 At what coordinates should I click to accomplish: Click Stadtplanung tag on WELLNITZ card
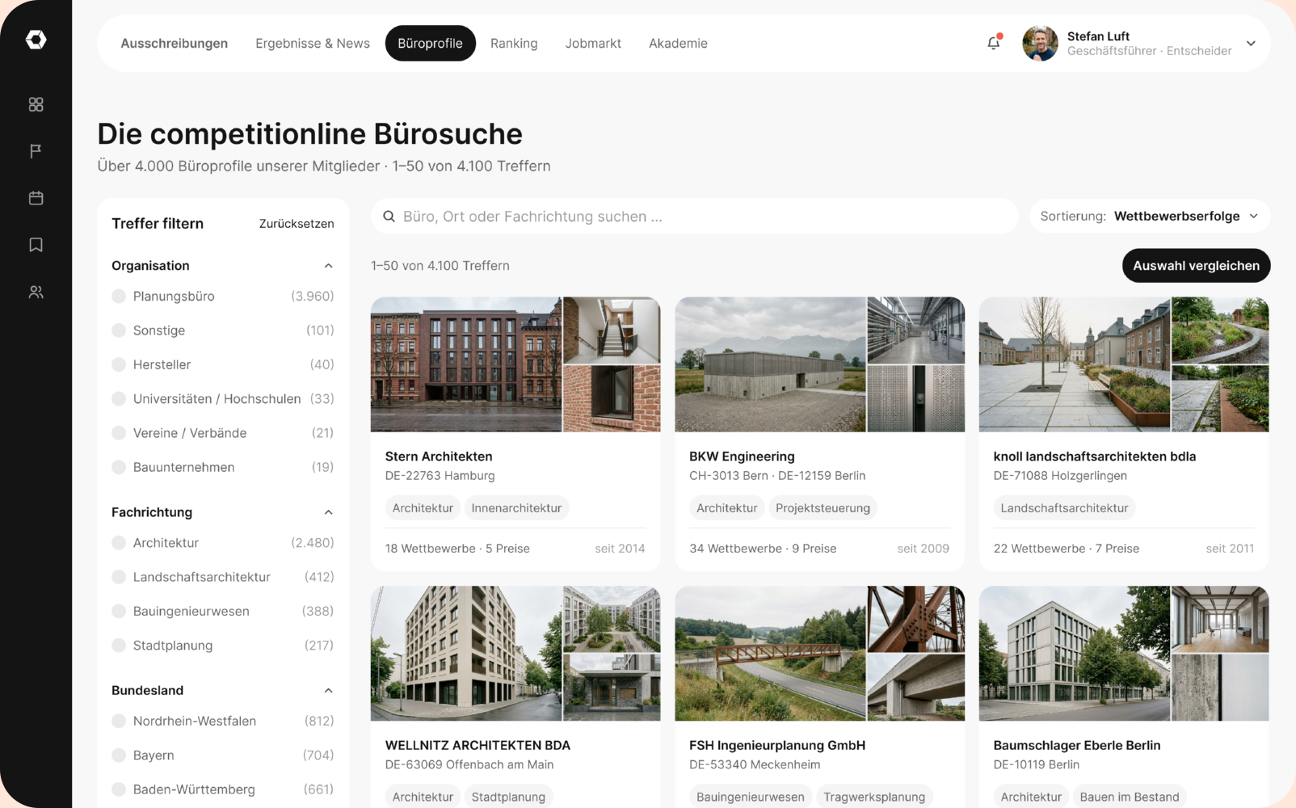(x=508, y=797)
